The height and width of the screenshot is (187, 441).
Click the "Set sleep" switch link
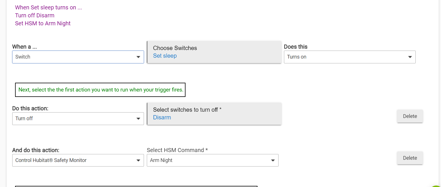pos(165,56)
